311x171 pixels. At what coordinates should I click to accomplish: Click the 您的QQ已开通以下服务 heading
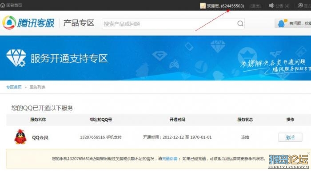pyautogui.click(x=42, y=108)
